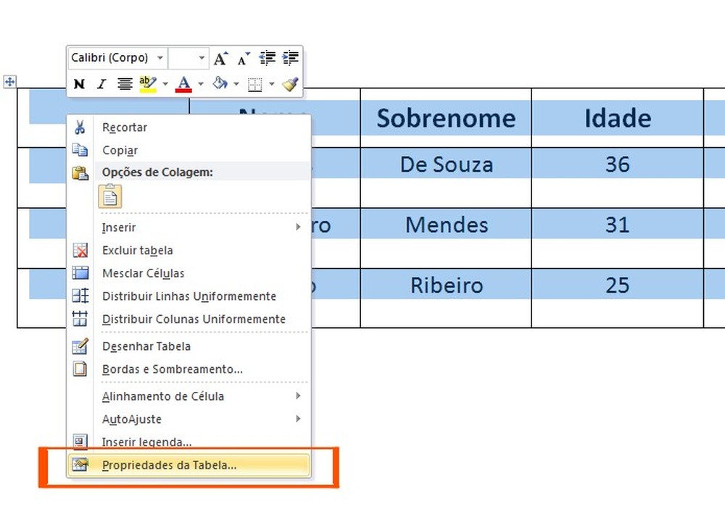Click the scissors icon beside Recortar
Image resolution: width=725 pixels, height=515 pixels.
click(80, 127)
